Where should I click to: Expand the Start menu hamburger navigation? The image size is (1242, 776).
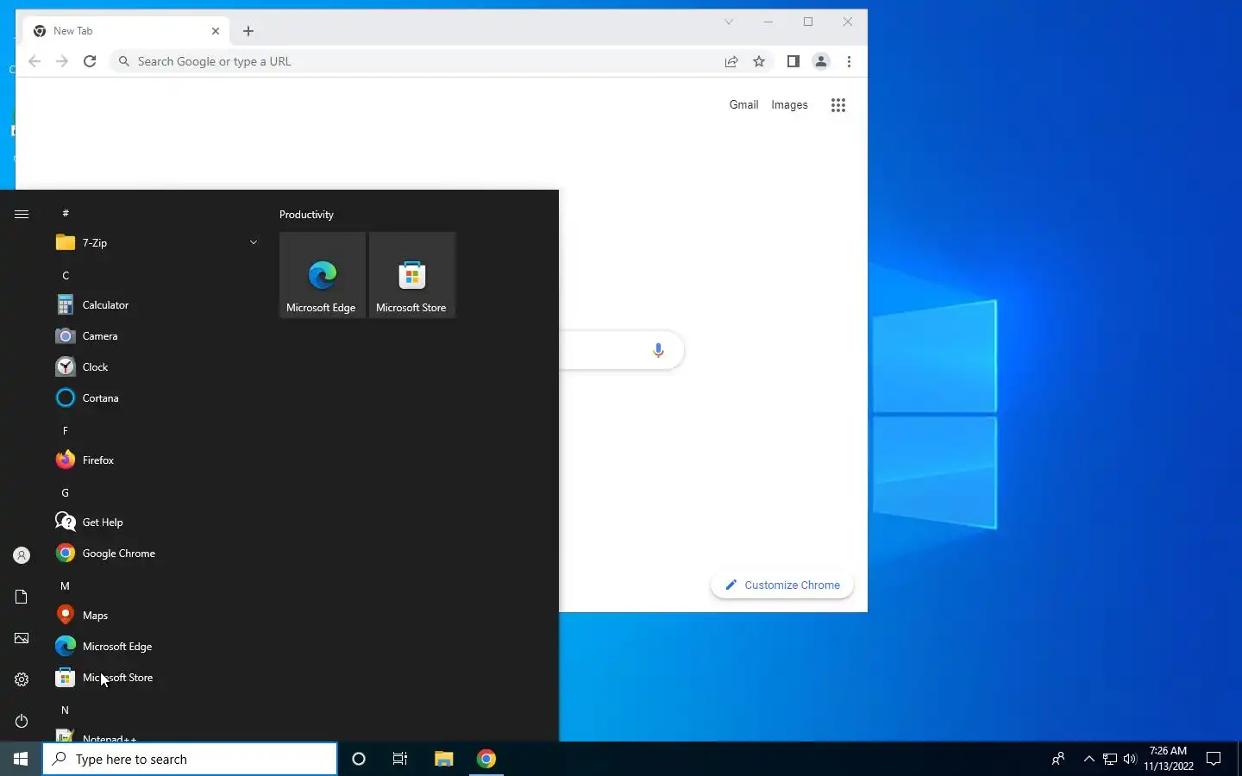(x=22, y=214)
